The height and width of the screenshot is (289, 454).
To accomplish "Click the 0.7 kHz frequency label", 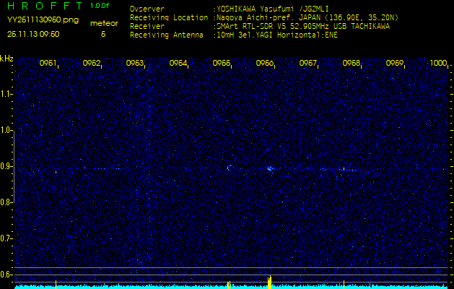I will (5, 239).
